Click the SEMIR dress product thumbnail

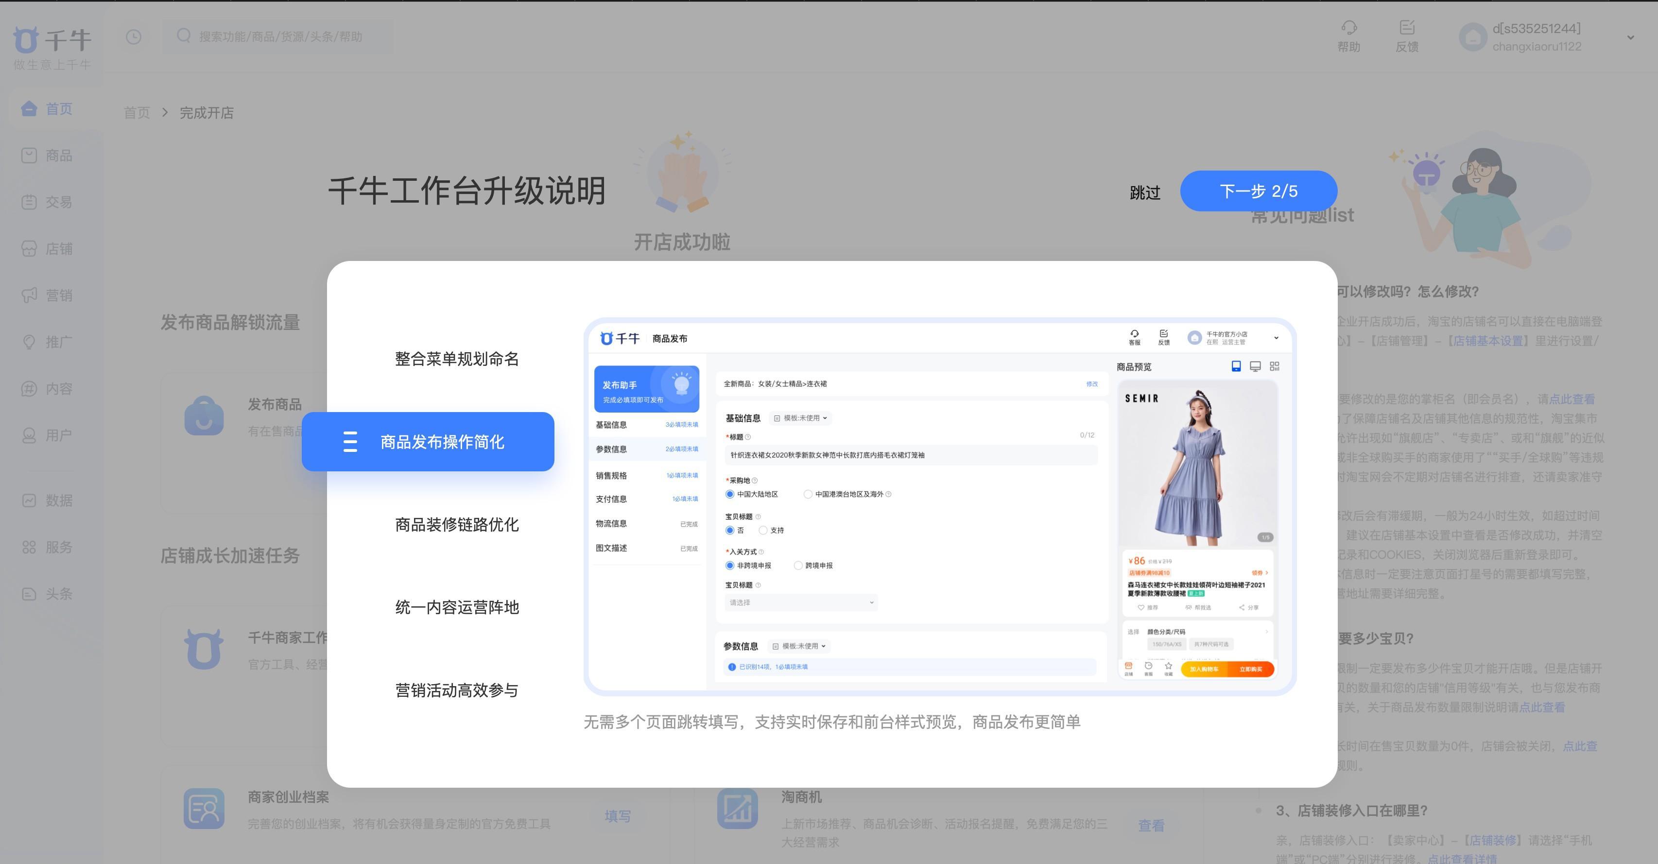pos(1197,464)
